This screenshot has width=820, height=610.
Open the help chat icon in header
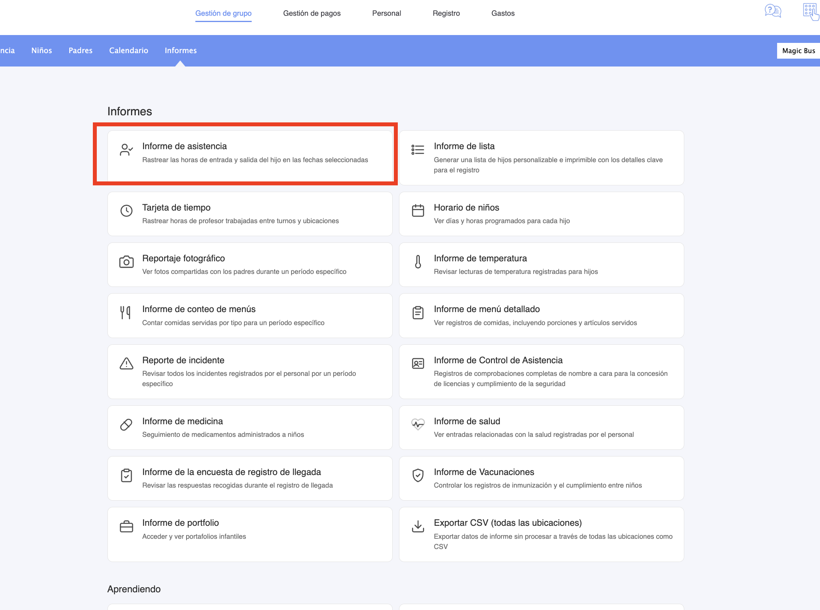click(773, 11)
